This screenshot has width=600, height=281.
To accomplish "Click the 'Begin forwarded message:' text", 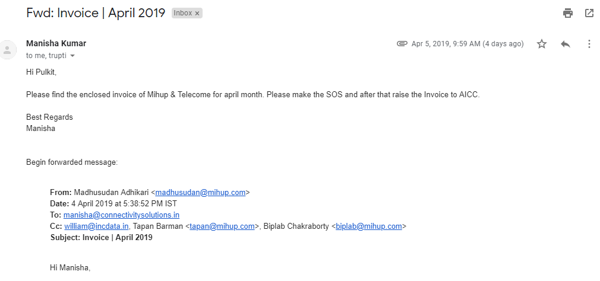I will click(72, 162).
